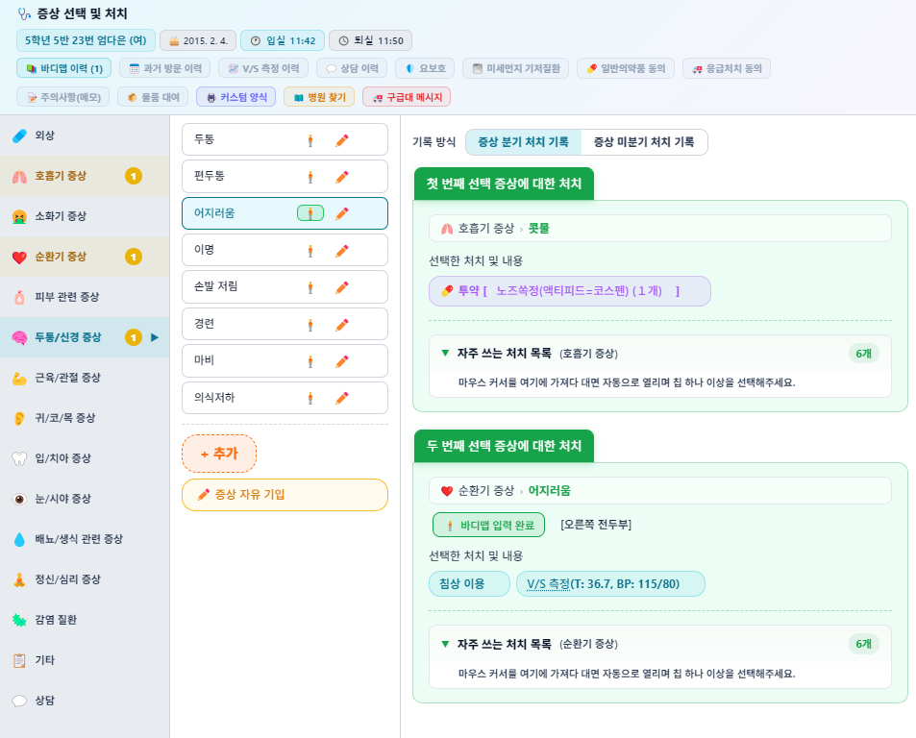This screenshot has width=916, height=738.
Task: Open the 정신/심리 증상 category
Action: [85, 579]
